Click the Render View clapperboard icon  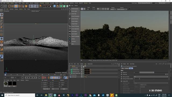pos(44,6)
